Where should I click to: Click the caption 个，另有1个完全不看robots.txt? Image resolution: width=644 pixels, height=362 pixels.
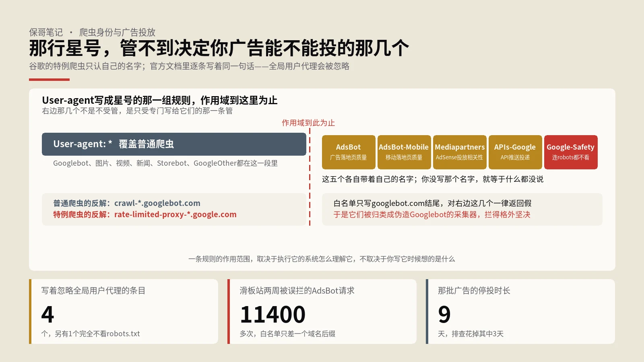click(x=91, y=333)
